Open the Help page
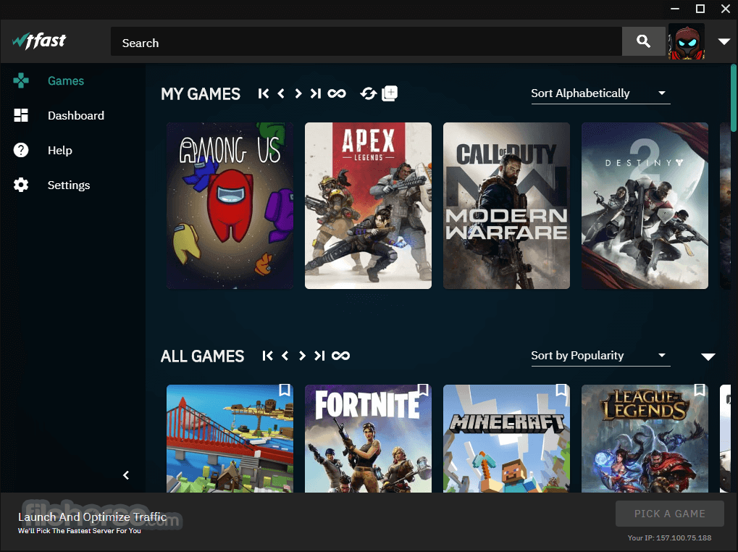Viewport: 738px width, 552px height. (x=60, y=151)
